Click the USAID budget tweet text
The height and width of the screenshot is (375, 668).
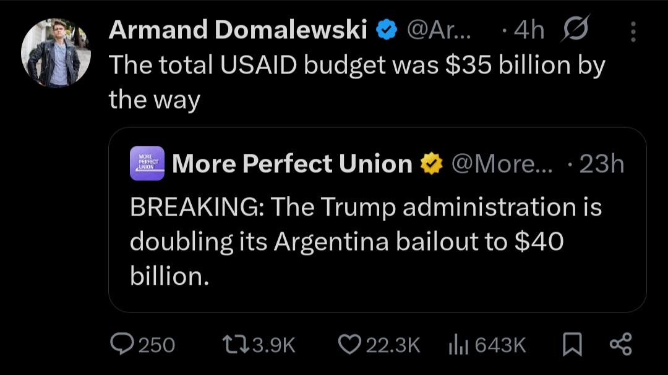click(x=356, y=82)
